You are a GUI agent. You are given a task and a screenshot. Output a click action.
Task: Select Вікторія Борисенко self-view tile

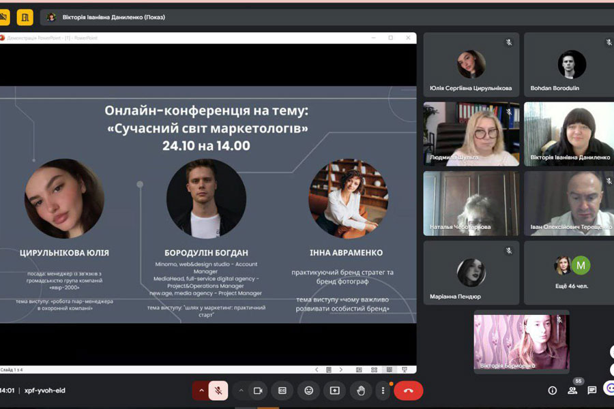point(522,342)
